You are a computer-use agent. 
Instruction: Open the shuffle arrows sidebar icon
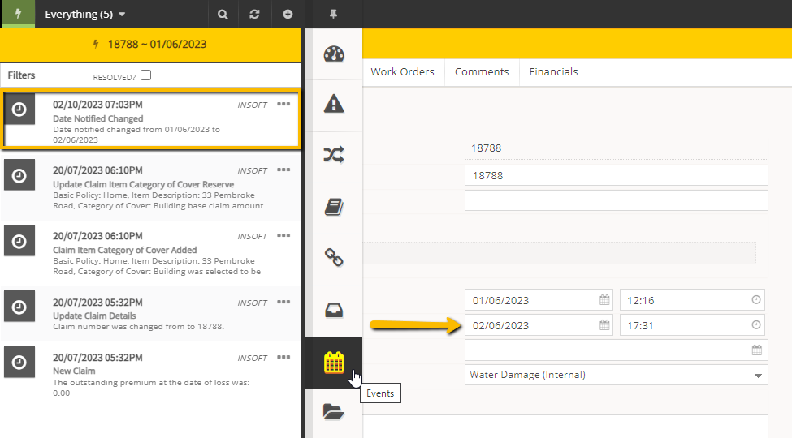point(334,154)
